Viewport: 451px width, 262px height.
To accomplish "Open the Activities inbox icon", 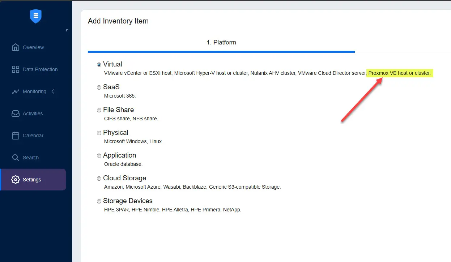I will [16, 113].
